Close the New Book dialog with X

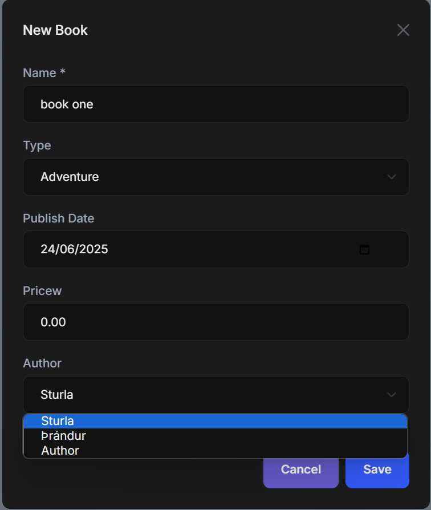(x=403, y=30)
